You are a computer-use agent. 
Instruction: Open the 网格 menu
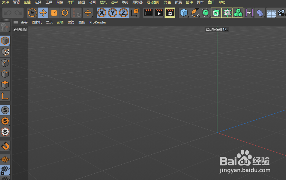click(59, 2)
